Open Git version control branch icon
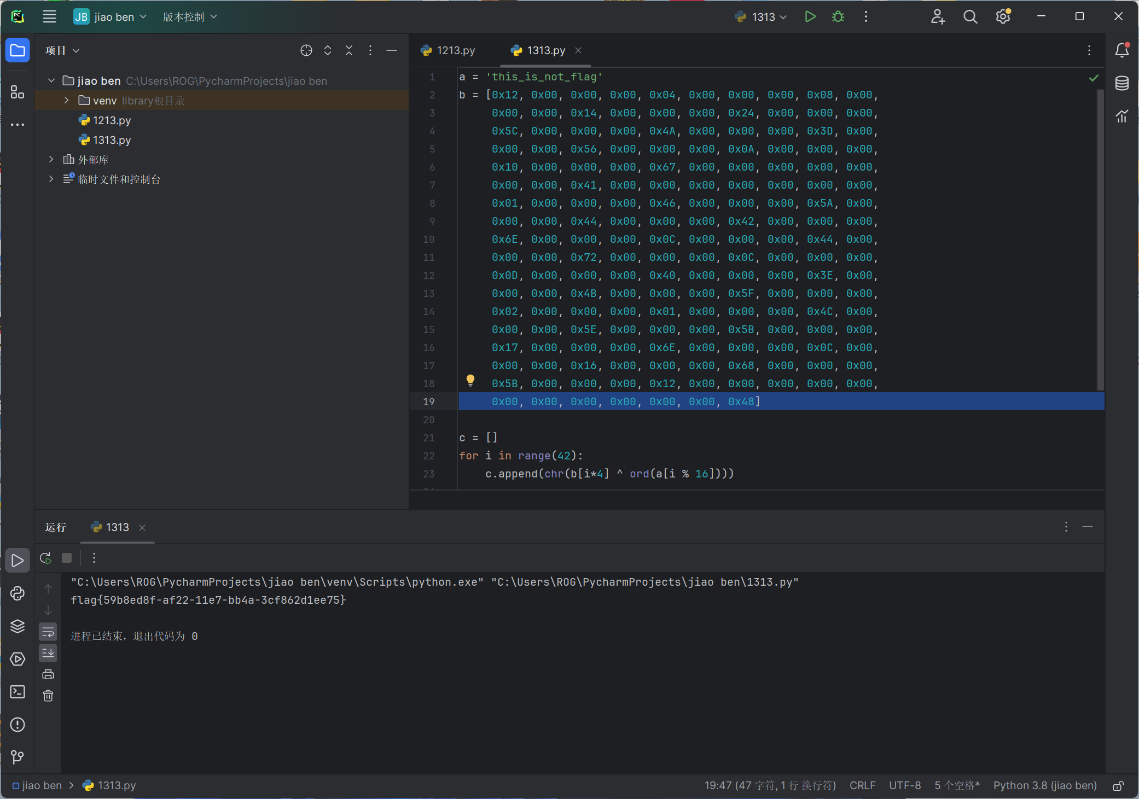 [x=18, y=757]
